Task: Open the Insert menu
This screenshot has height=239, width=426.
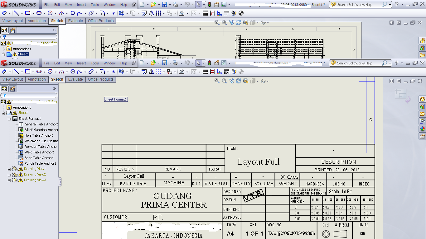Action: [81, 63]
